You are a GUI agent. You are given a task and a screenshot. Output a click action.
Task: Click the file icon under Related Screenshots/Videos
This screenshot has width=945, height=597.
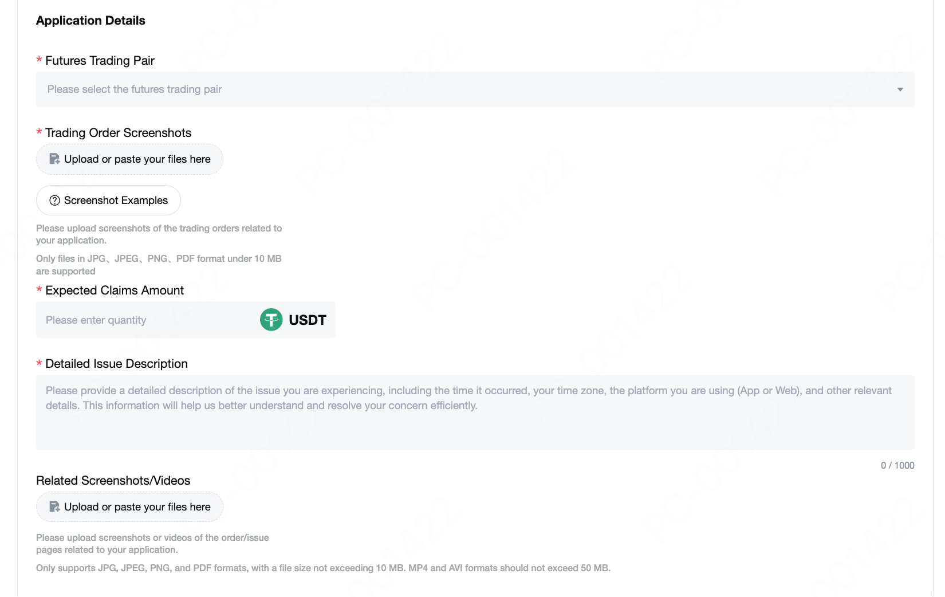coord(54,507)
